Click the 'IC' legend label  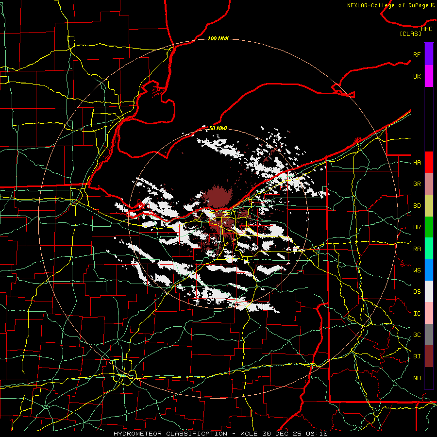[417, 314]
